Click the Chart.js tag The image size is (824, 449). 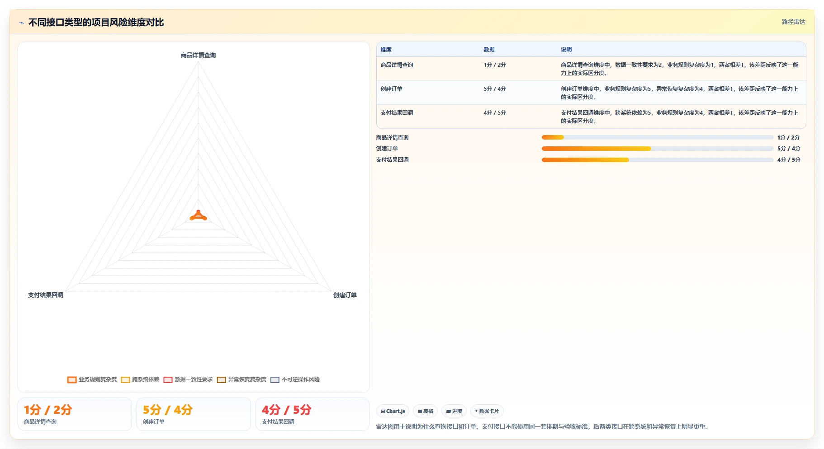pos(393,411)
